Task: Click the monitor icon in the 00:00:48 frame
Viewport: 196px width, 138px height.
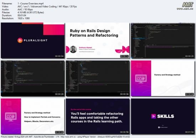Action: [x=11, y=117]
